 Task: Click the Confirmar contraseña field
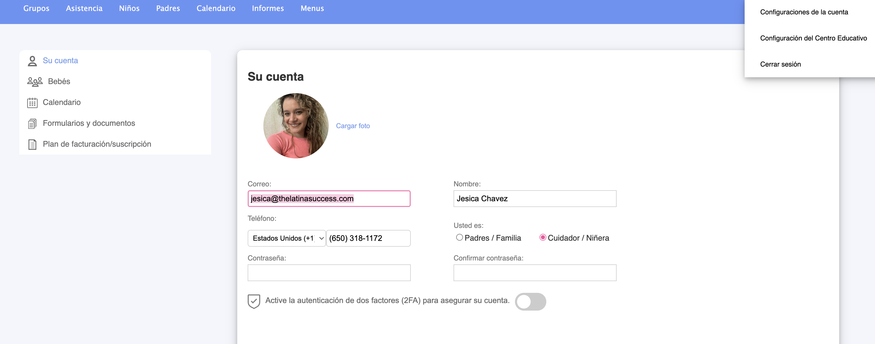pyautogui.click(x=535, y=273)
